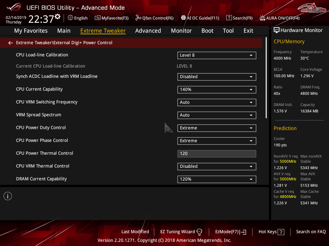Open Search on FAQ link
The height and width of the screenshot is (246, 329).
pos(311,232)
